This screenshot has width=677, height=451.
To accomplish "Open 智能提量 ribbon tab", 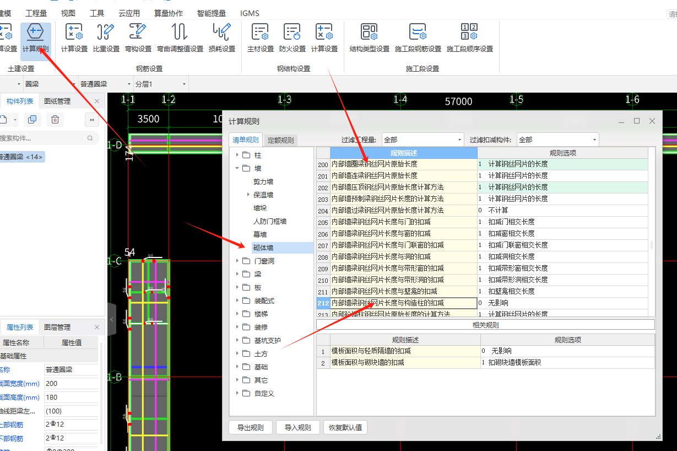I will [212, 13].
